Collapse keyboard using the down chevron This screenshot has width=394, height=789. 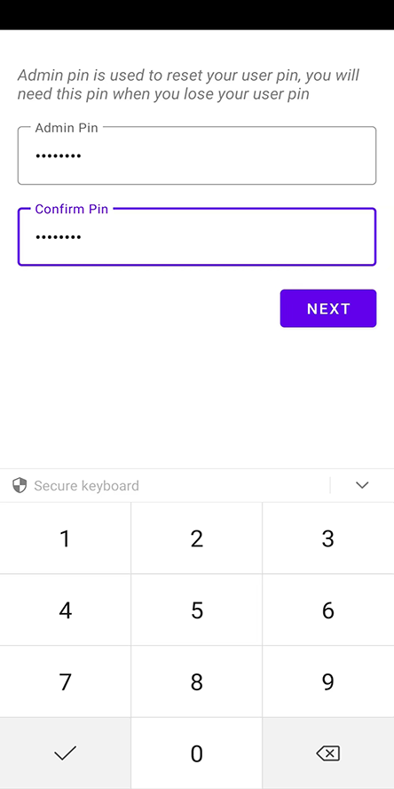[362, 485]
